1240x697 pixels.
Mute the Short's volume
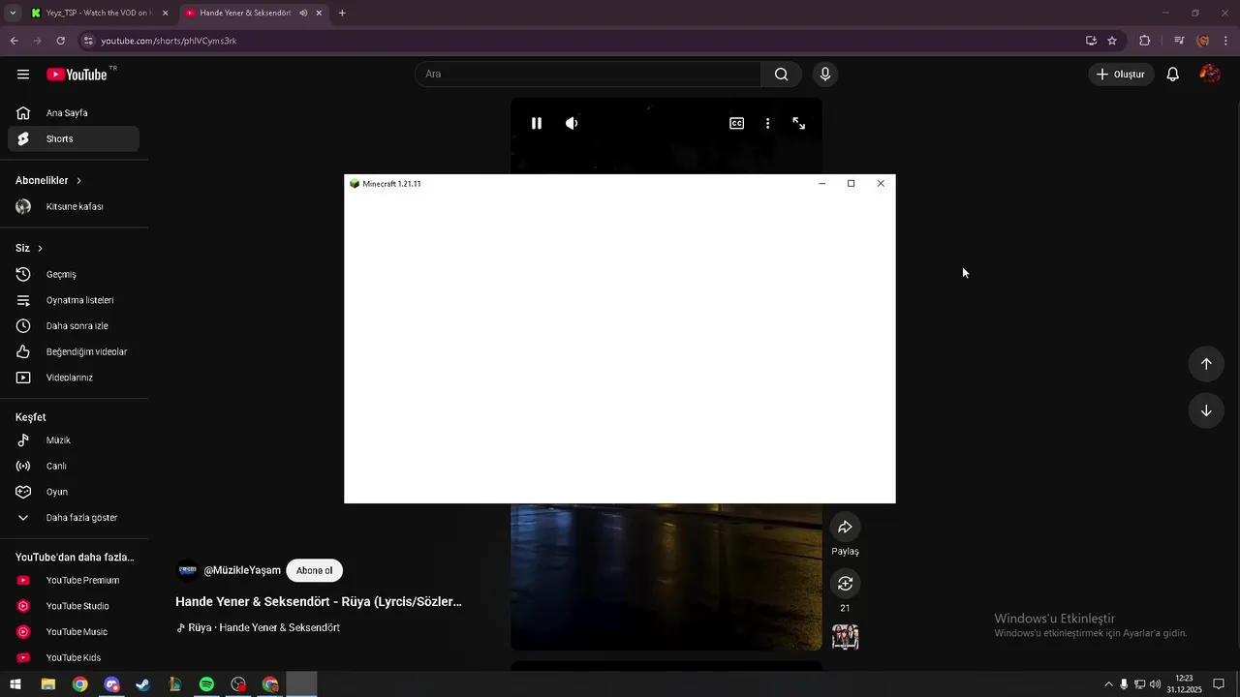(x=572, y=123)
